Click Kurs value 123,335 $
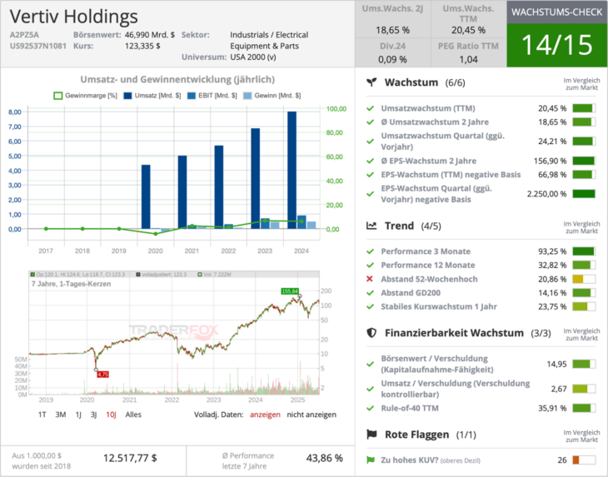The image size is (608, 477). [x=142, y=46]
